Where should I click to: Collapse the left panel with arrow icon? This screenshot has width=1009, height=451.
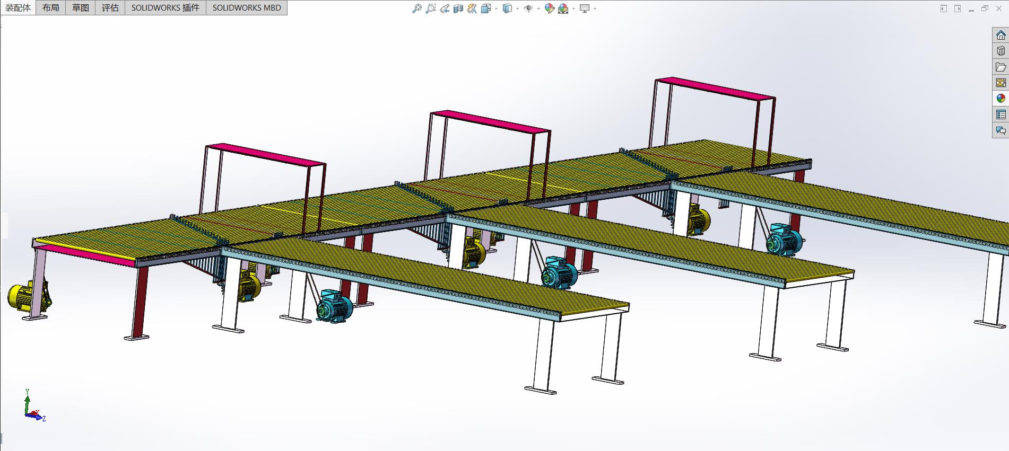943,8
